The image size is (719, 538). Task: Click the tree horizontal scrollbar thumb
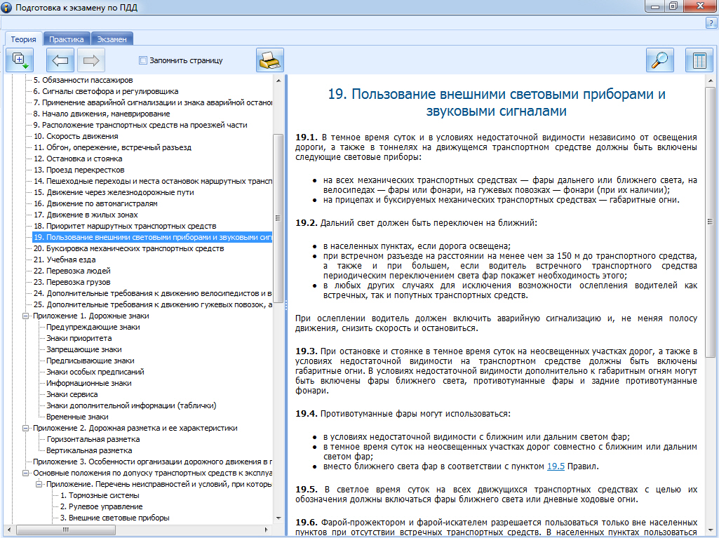coord(65,530)
